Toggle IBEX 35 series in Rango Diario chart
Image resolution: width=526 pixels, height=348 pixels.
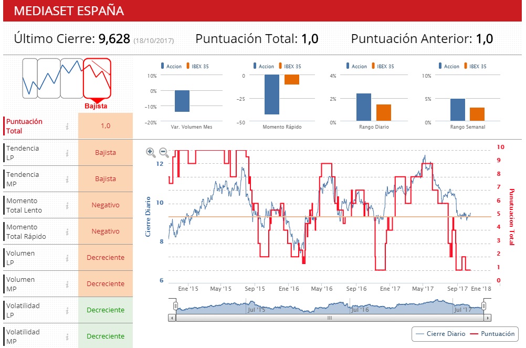tap(383, 66)
